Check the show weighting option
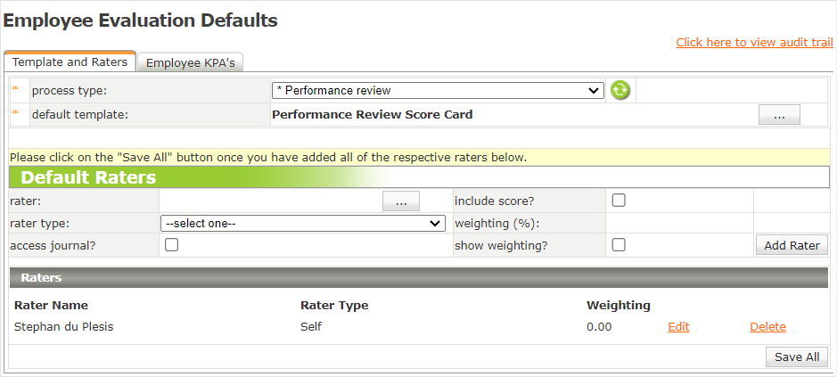 click(x=619, y=245)
